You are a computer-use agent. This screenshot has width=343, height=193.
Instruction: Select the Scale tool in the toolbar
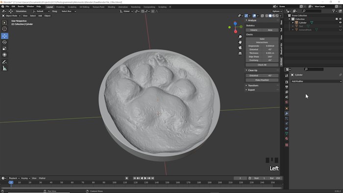click(x=4, y=48)
